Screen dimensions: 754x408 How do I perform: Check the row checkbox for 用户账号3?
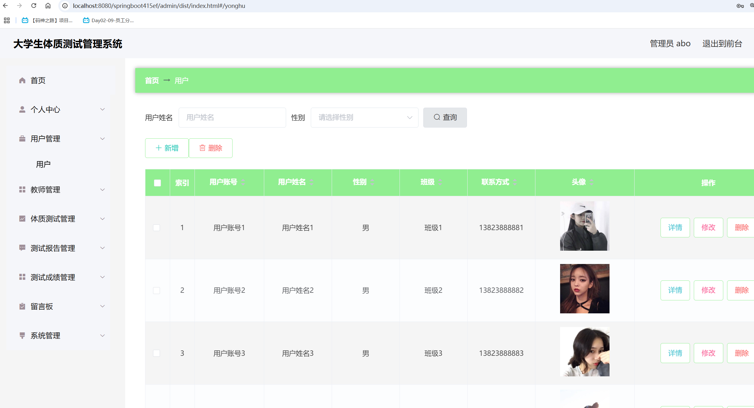coord(157,353)
